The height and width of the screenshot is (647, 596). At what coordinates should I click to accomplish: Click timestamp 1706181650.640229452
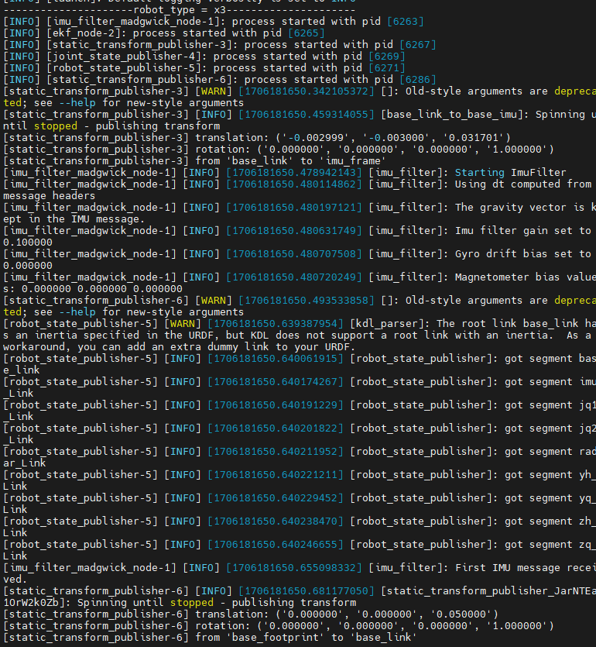click(x=276, y=498)
